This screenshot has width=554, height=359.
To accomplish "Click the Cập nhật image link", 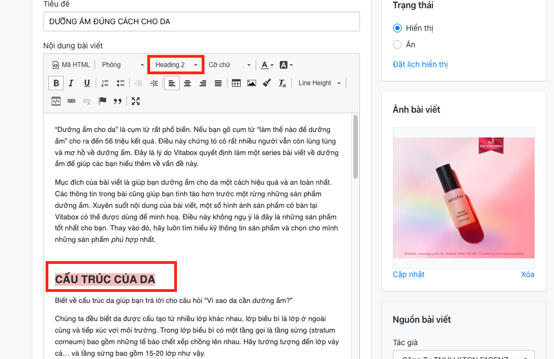I will pos(408,274).
